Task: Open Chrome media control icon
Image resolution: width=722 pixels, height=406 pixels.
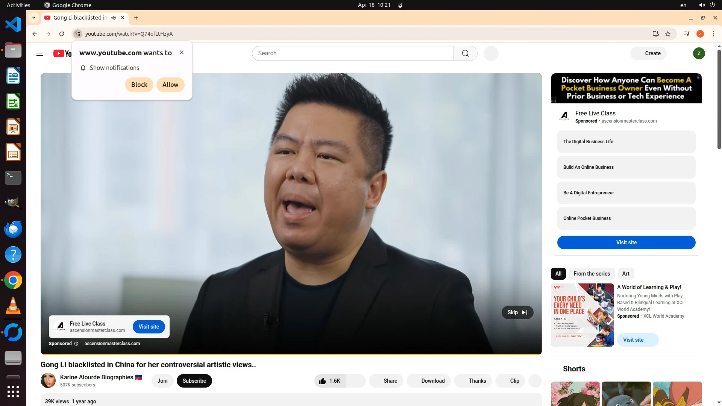Action: point(687,34)
